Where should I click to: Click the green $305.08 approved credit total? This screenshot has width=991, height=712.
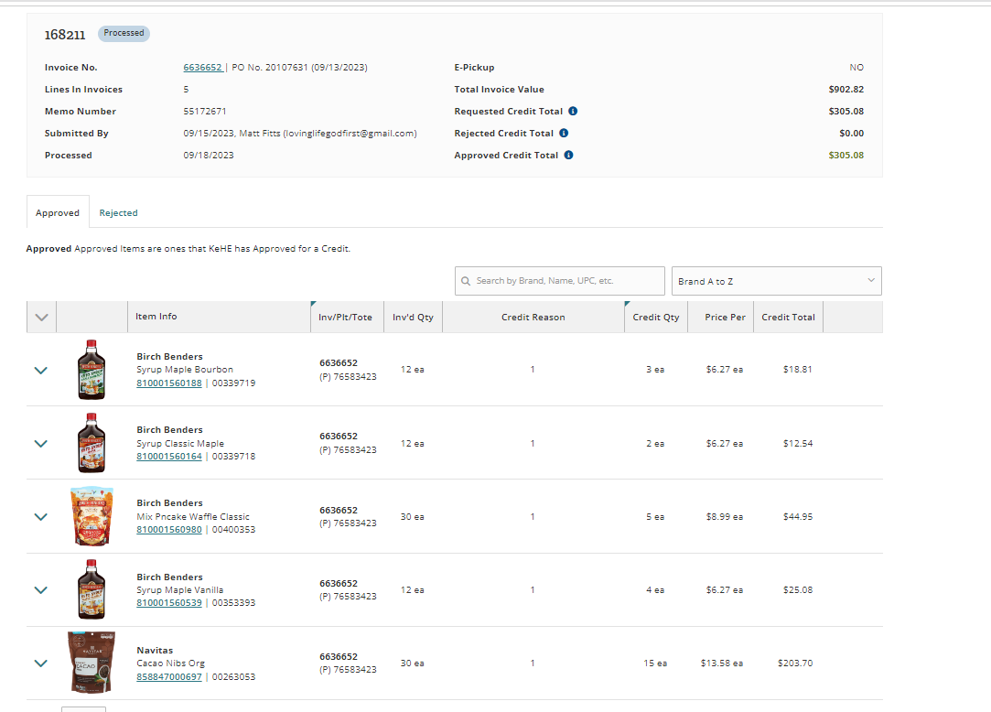[846, 155]
